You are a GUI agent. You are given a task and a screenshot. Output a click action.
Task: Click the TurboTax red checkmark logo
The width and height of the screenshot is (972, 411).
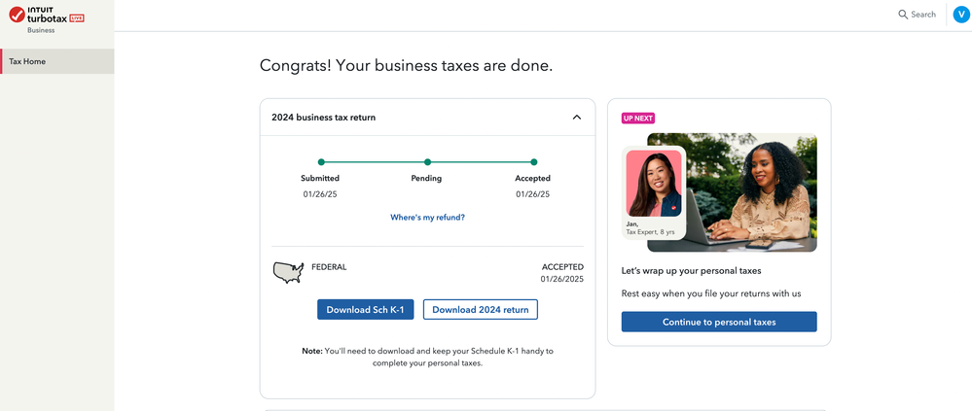point(18,15)
